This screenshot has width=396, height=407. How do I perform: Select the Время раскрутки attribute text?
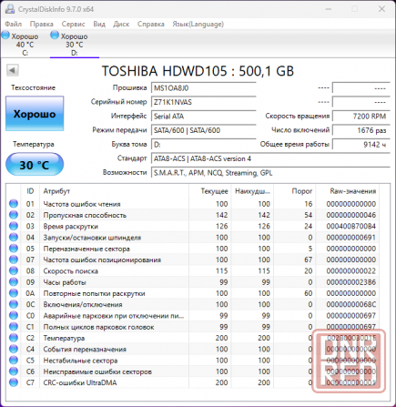click(71, 227)
